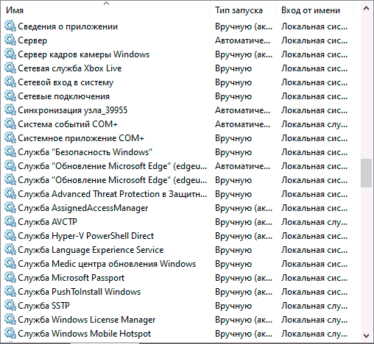The height and width of the screenshot is (344, 374).
Task: Click gear icon beside Служба SSTP
Action: [10, 306]
